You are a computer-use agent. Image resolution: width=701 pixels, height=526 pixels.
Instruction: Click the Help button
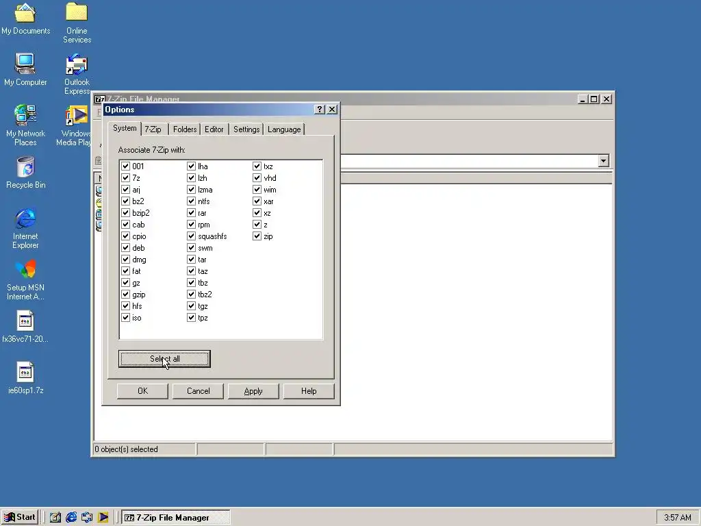tap(309, 391)
